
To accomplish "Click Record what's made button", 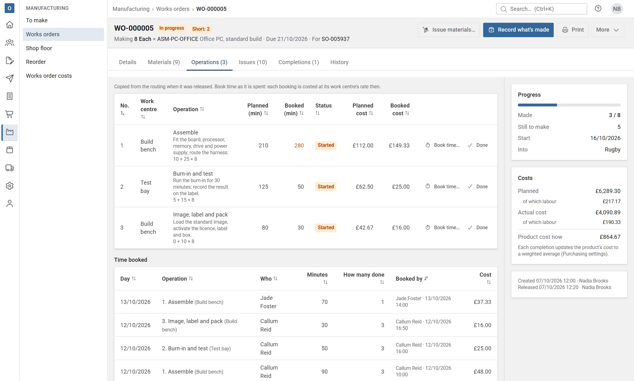I will (x=518, y=30).
